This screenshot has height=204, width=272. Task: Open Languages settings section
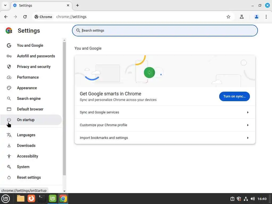click(x=31, y=135)
